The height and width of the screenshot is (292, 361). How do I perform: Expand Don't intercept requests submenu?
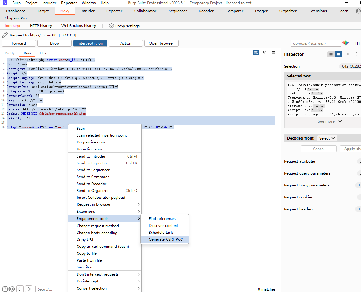pos(105,274)
